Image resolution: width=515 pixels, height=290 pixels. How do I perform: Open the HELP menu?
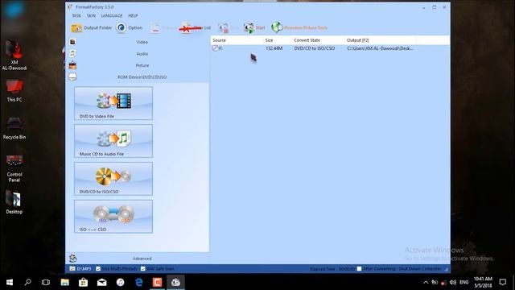tap(133, 15)
